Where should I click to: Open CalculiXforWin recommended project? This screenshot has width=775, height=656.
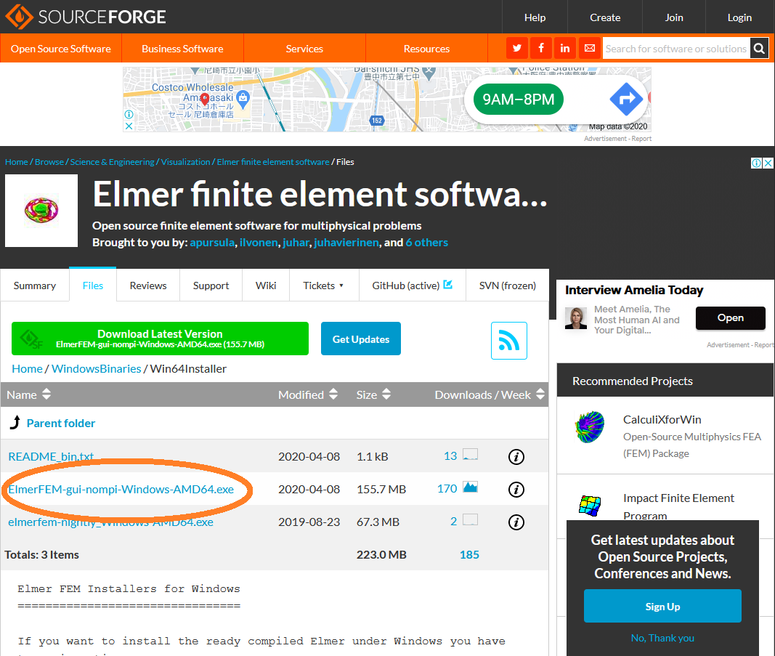coord(662,419)
